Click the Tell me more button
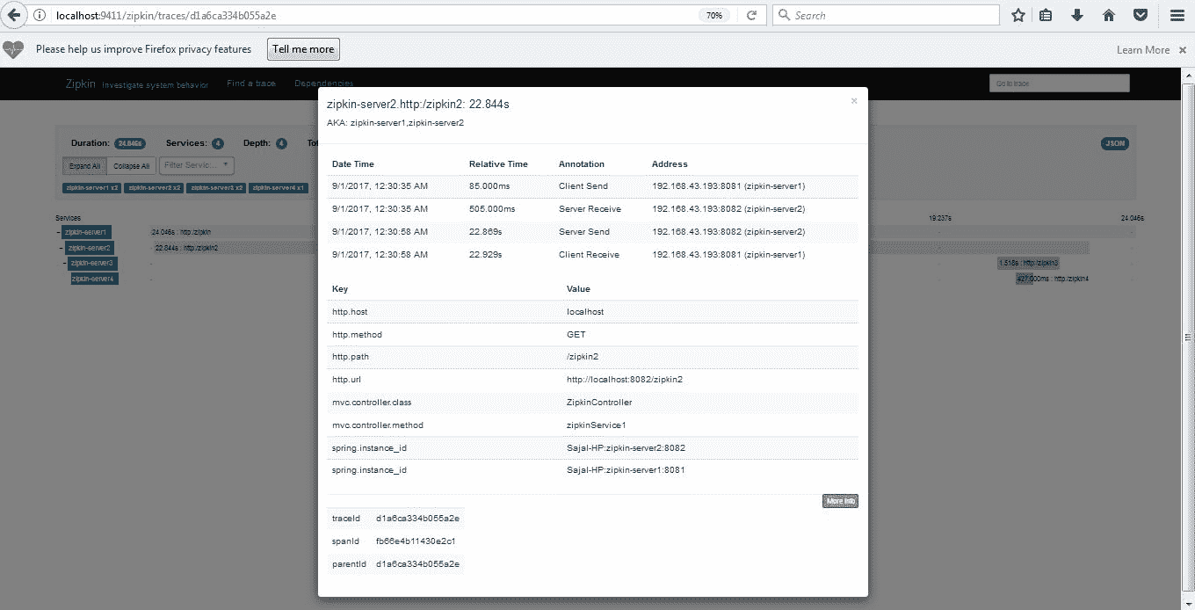This screenshot has width=1195, height=610. point(303,49)
